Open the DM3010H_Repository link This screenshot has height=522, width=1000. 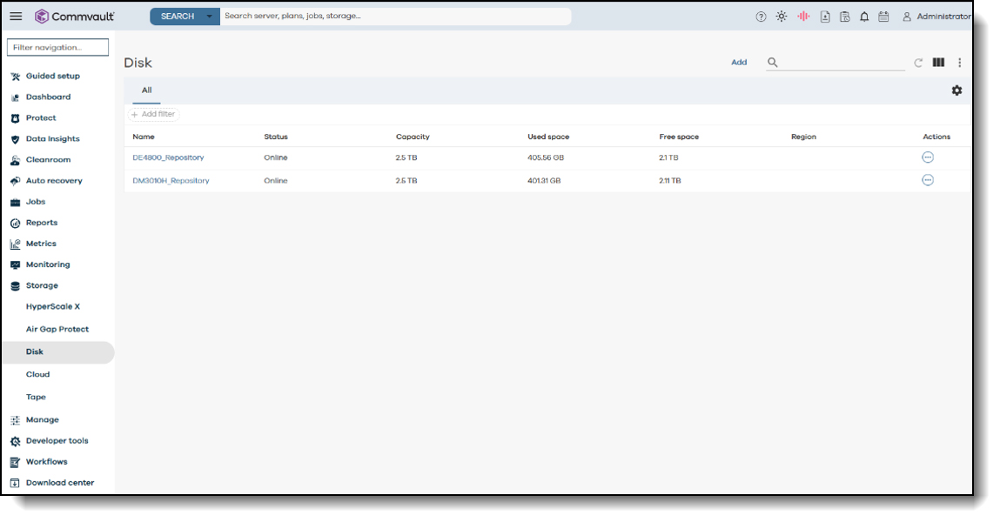[x=171, y=181]
